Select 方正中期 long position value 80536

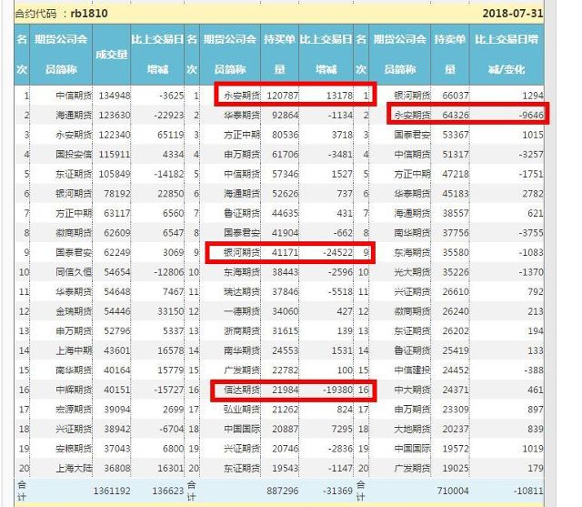[x=285, y=135]
